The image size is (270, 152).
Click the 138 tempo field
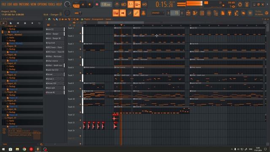pos(106,5)
